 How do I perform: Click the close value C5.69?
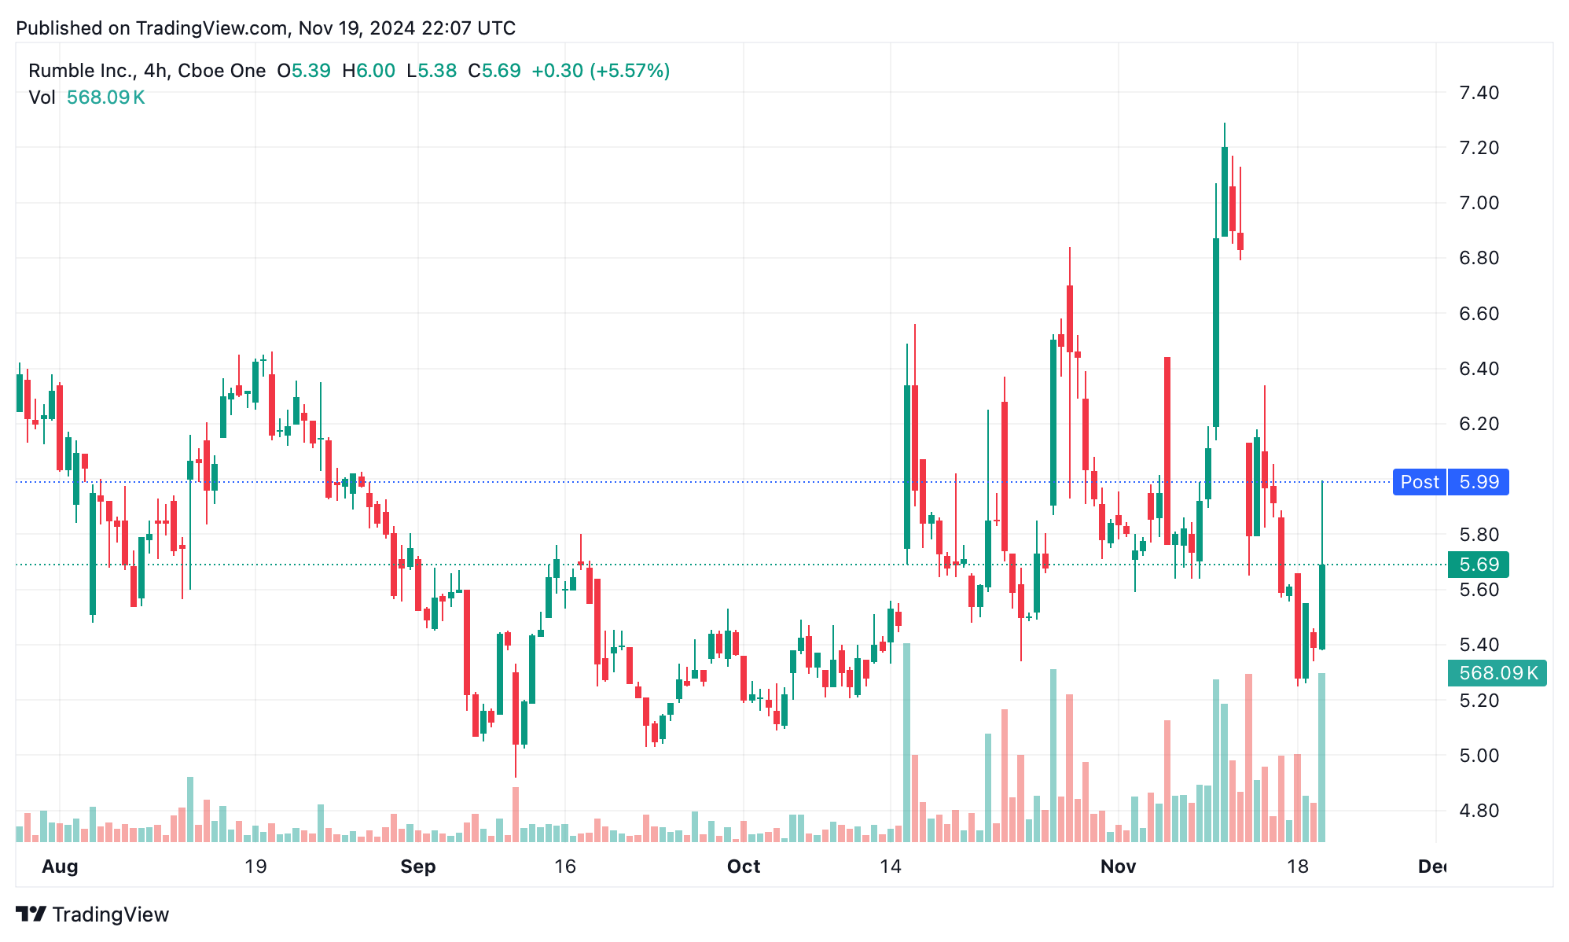(x=494, y=71)
